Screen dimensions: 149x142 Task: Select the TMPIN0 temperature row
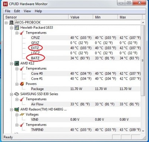coord(86,130)
